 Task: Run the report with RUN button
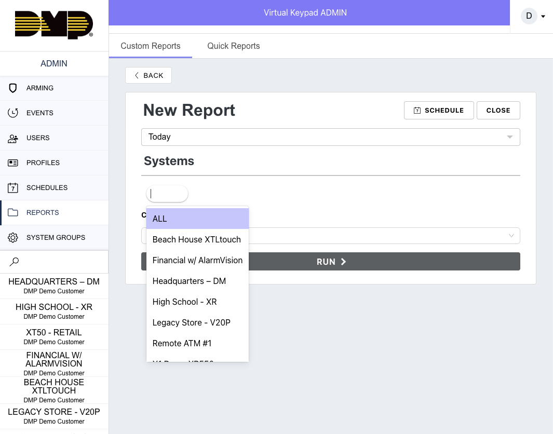click(x=330, y=262)
